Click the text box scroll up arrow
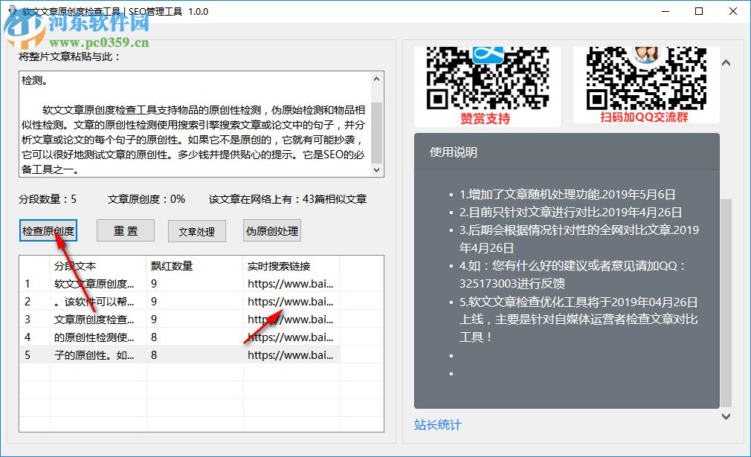The height and width of the screenshot is (457, 751). pyautogui.click(x=376, y=79)
